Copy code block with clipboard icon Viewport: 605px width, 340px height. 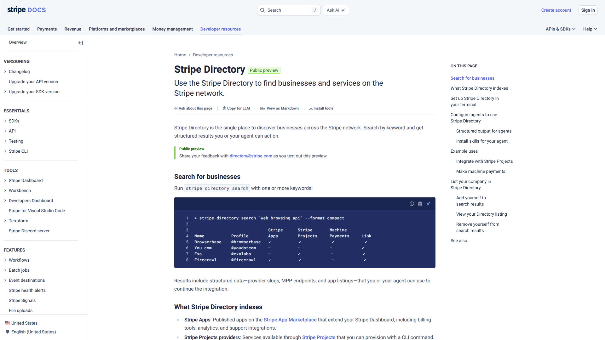click(420, 204)
